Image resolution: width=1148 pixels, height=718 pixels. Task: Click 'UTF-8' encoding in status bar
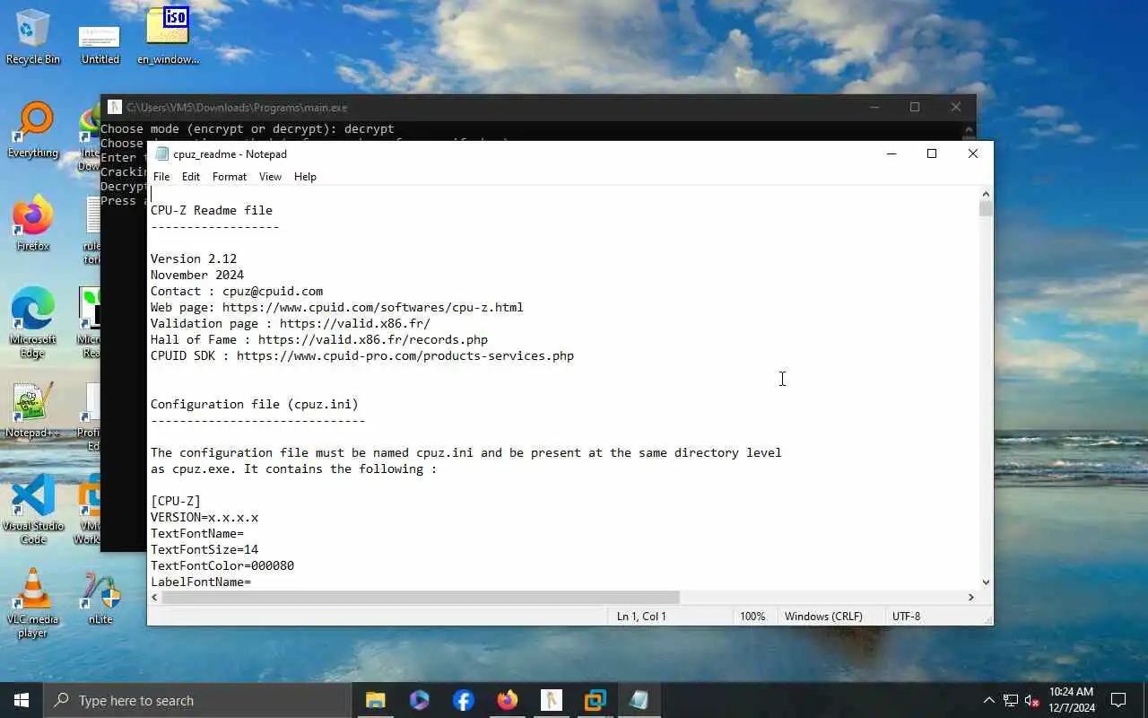pyautogui.click(x=906, y=617)
